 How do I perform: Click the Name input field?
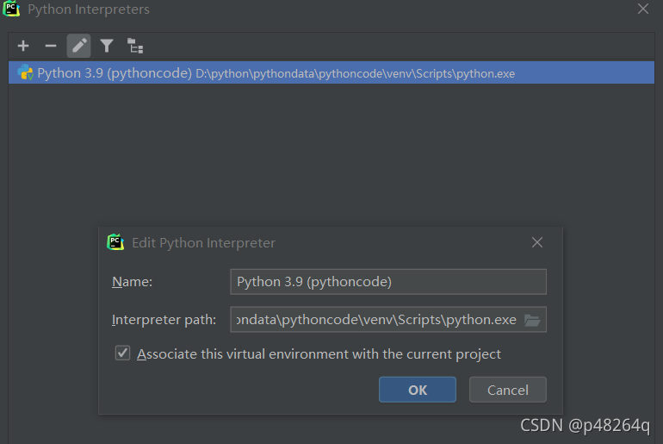388,281
